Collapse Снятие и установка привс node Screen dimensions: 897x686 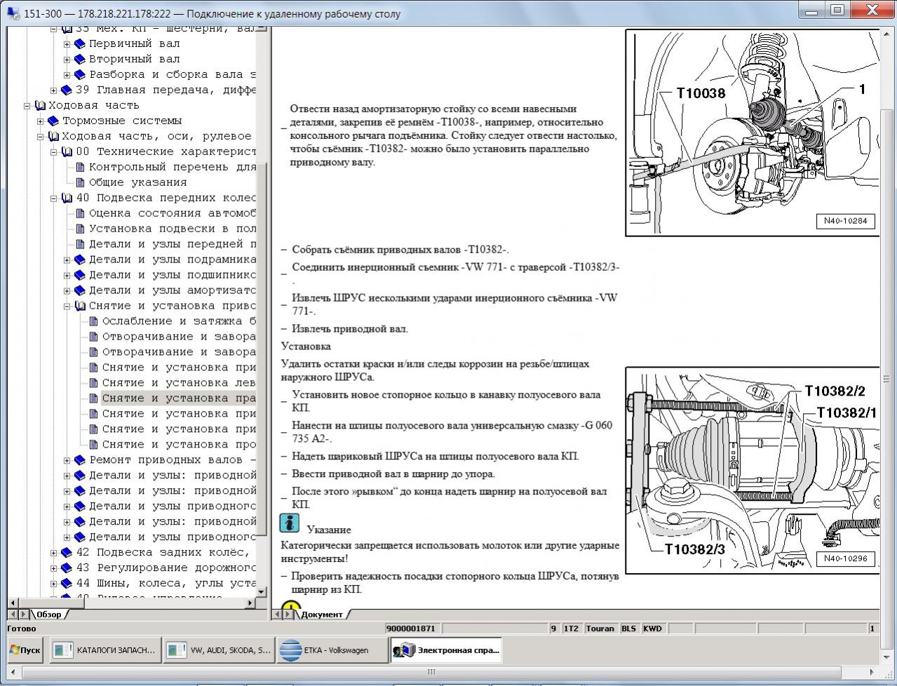67,306
